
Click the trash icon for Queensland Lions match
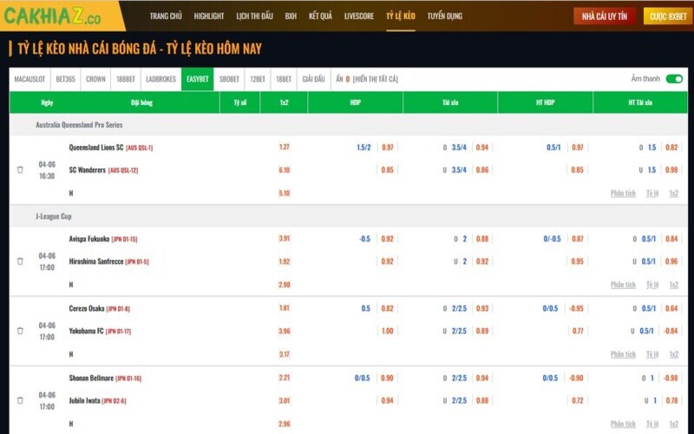coord(20,170)
